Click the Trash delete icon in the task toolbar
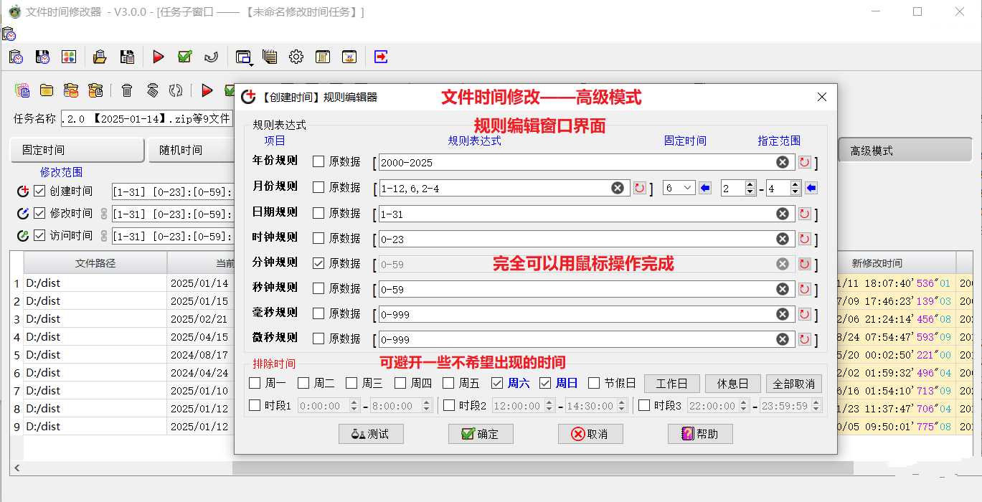Viewport: 982px width, 502px height. click(128, 90)
